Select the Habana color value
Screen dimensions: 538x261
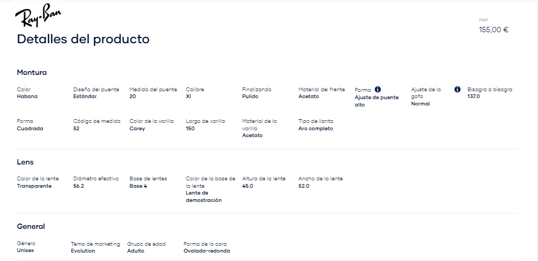point(27,96)
